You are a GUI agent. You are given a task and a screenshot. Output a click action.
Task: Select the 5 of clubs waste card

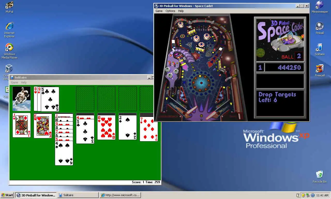(x=50, y=99)
